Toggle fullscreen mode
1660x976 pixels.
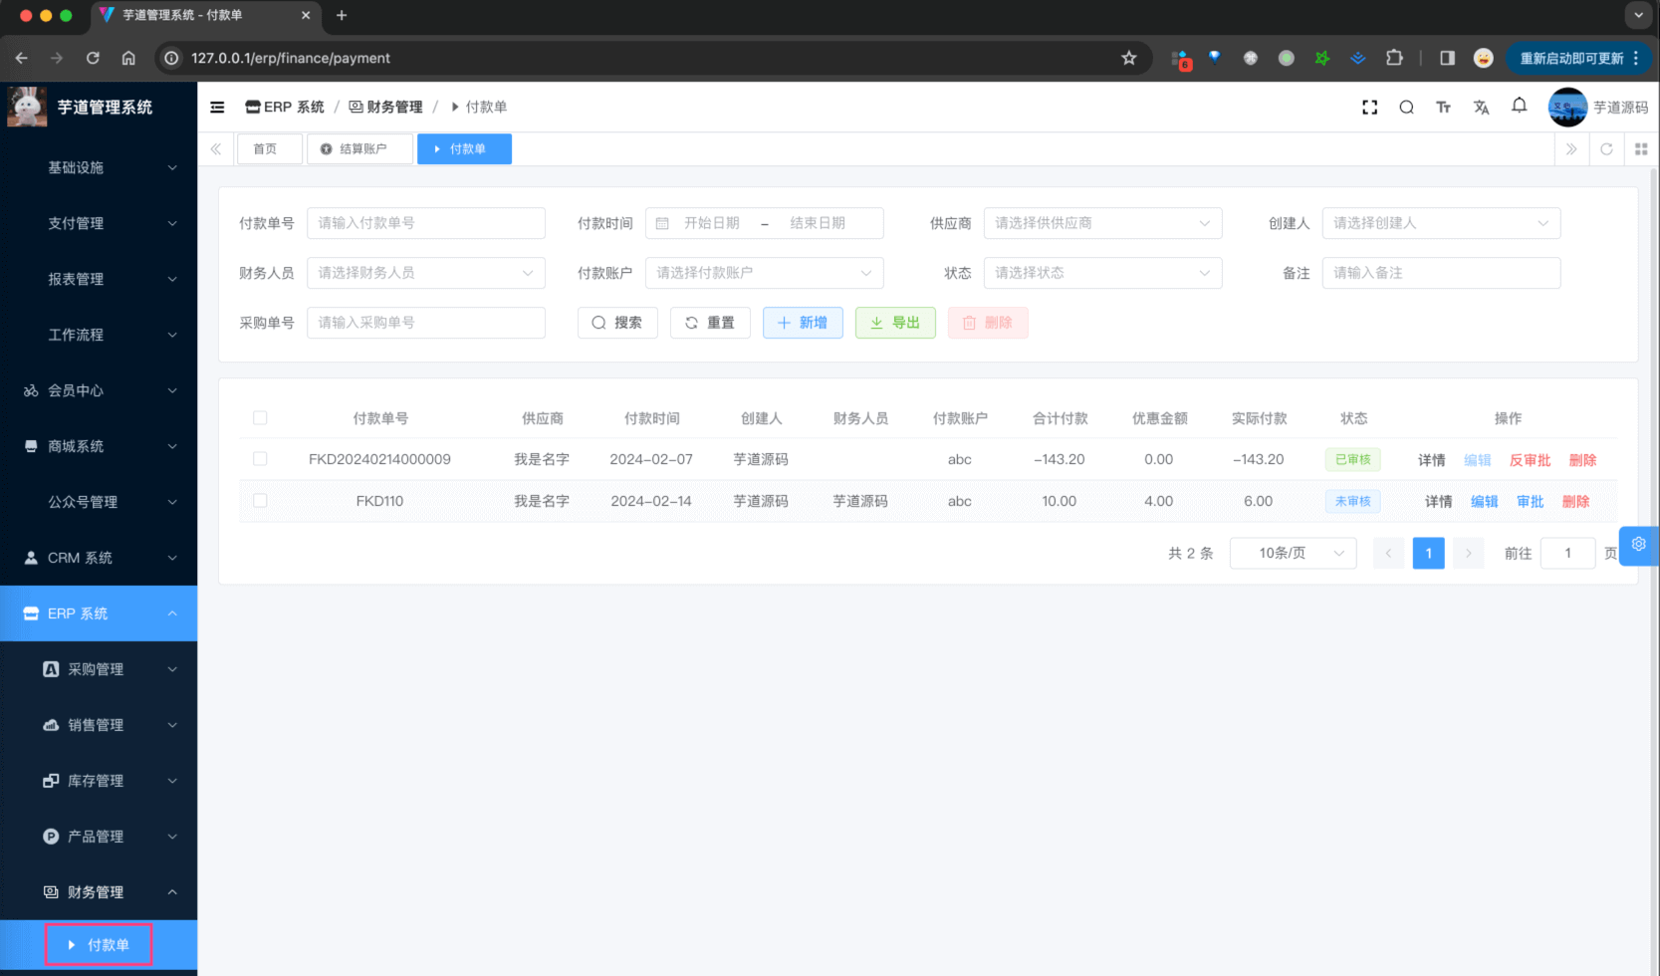click(1369, 107)
